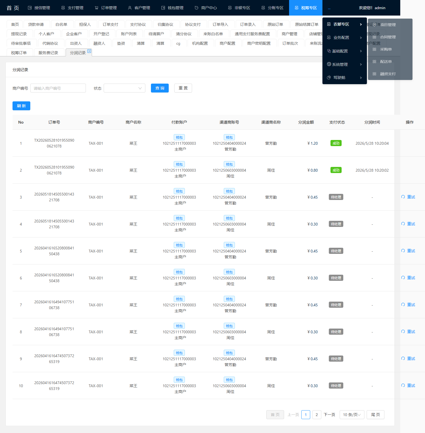This screenshot has width=425, height=433.
Task: Click the grid icon beside 项目管理
Action: tap(374, 25)
